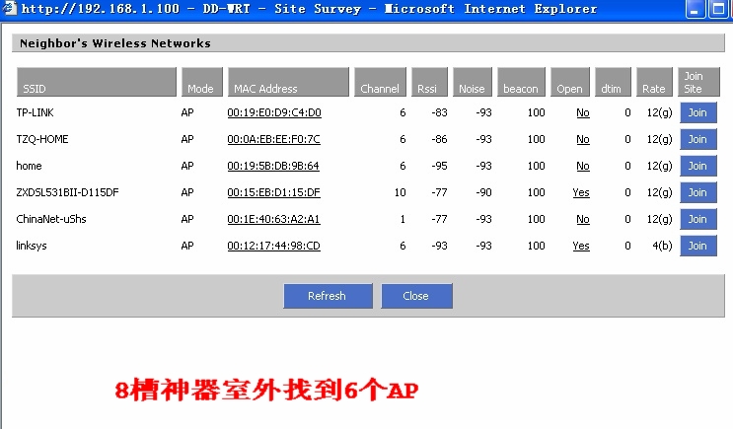Select the linksys SSID text

(x=32, y=246)
